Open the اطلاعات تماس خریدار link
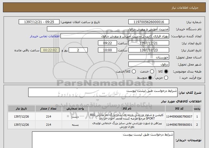Screen dimensions: 209x148 pos(45,36)
